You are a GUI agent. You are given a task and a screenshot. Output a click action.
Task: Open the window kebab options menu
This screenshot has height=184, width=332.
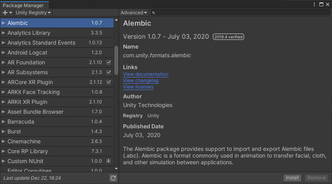(314, 4)
